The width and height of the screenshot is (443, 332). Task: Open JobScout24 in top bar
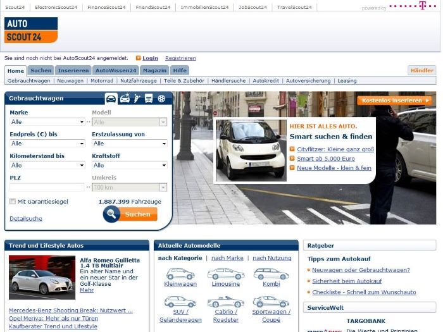[x=253, y=7]
